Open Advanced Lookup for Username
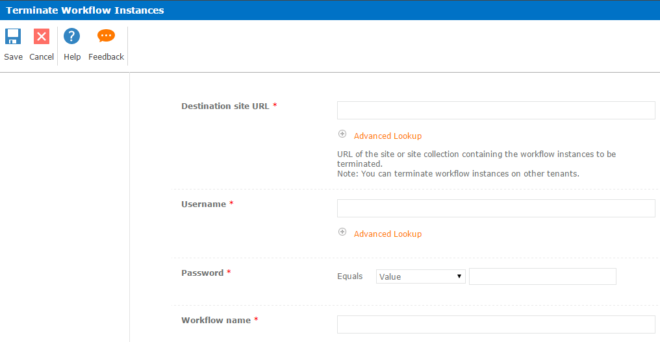Screen dimensions: 660x342 [x=387, y=234]
